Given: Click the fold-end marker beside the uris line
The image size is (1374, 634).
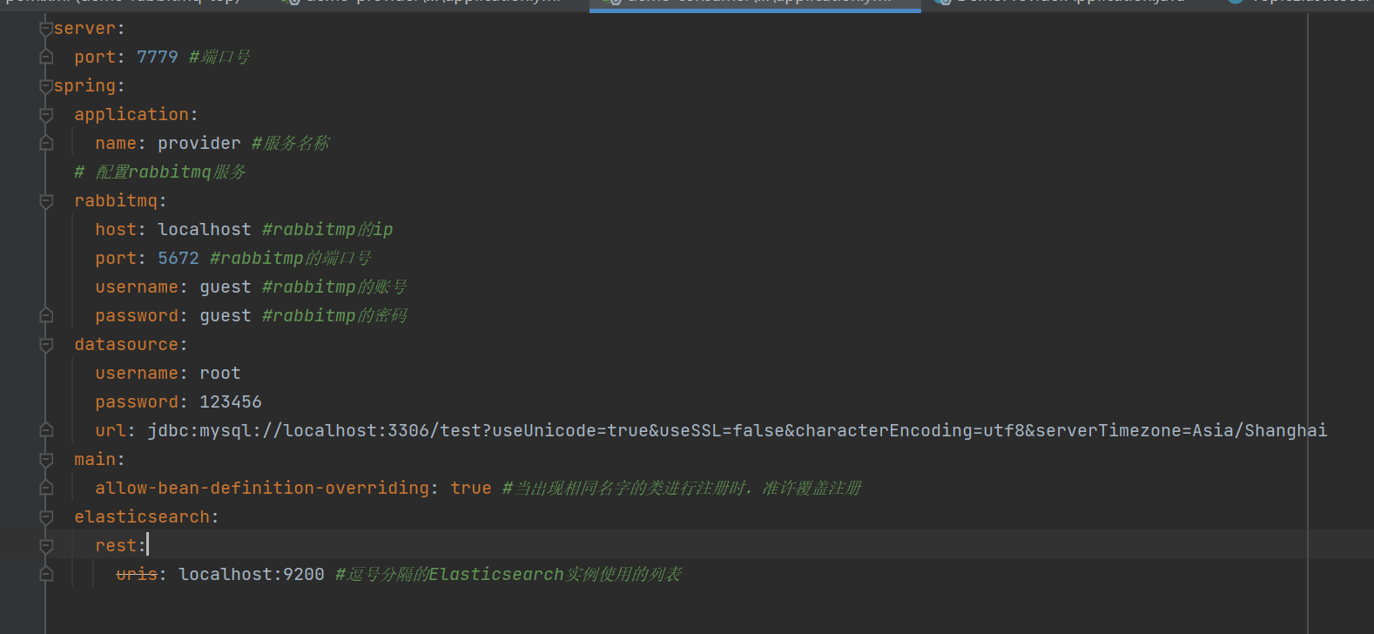Looking at the screenshot, I should [x=46, y=575].
